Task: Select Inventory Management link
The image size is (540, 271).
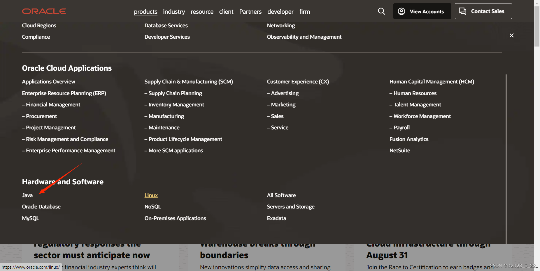Action: click(x=174, y=105)
